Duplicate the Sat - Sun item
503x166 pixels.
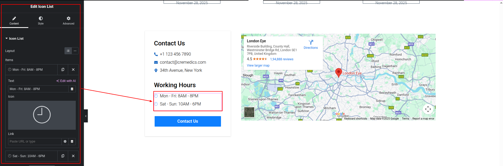63,156
